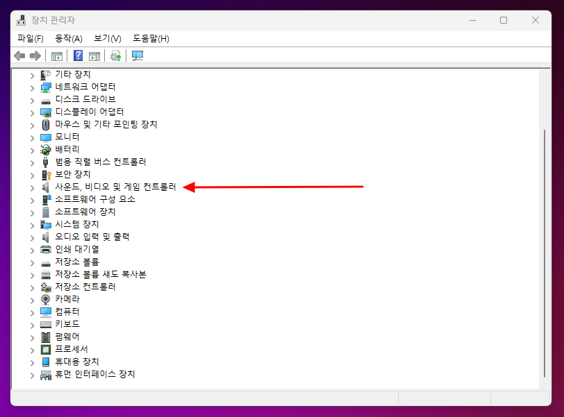The image size is (564, 417).
Task: Expand 사운드, 비디오 및 게임 컨트롤러 chevron
Action: point(33,188)
